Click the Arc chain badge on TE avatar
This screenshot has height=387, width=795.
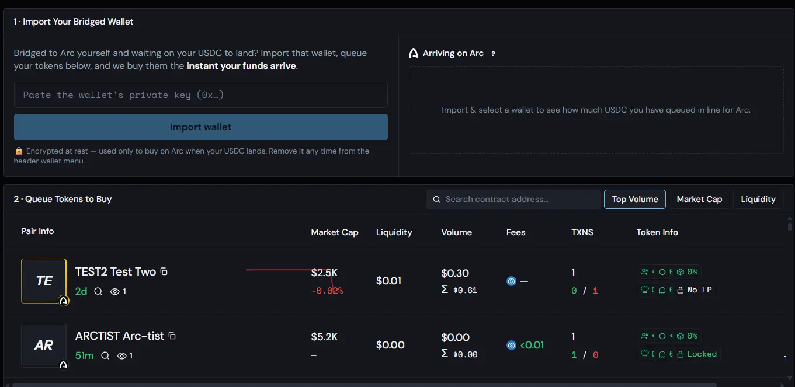[x=64, y=301]
